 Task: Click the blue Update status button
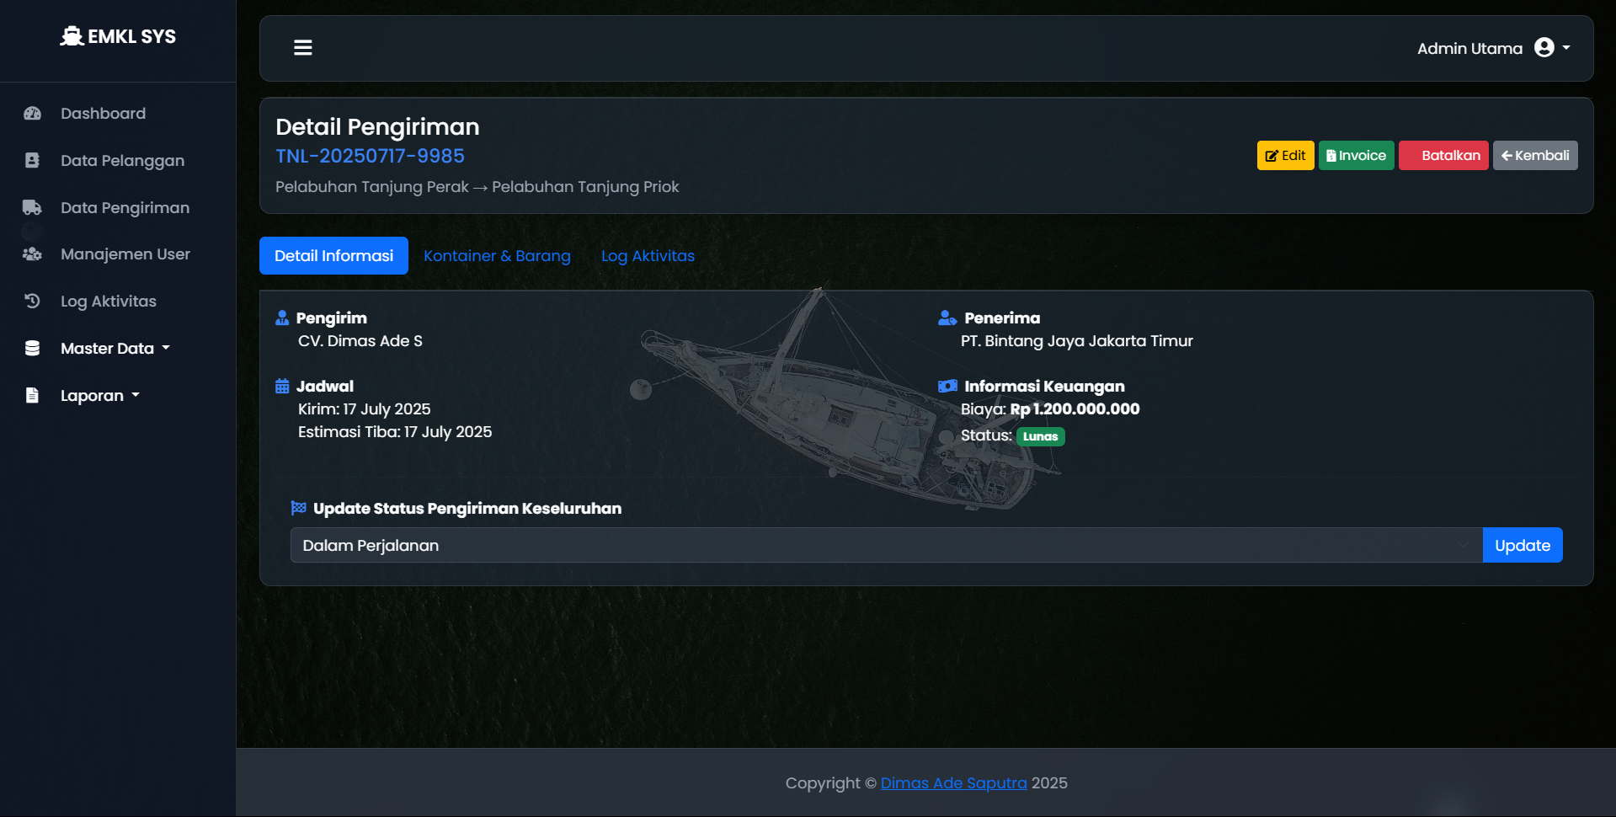click(1522, 545)
